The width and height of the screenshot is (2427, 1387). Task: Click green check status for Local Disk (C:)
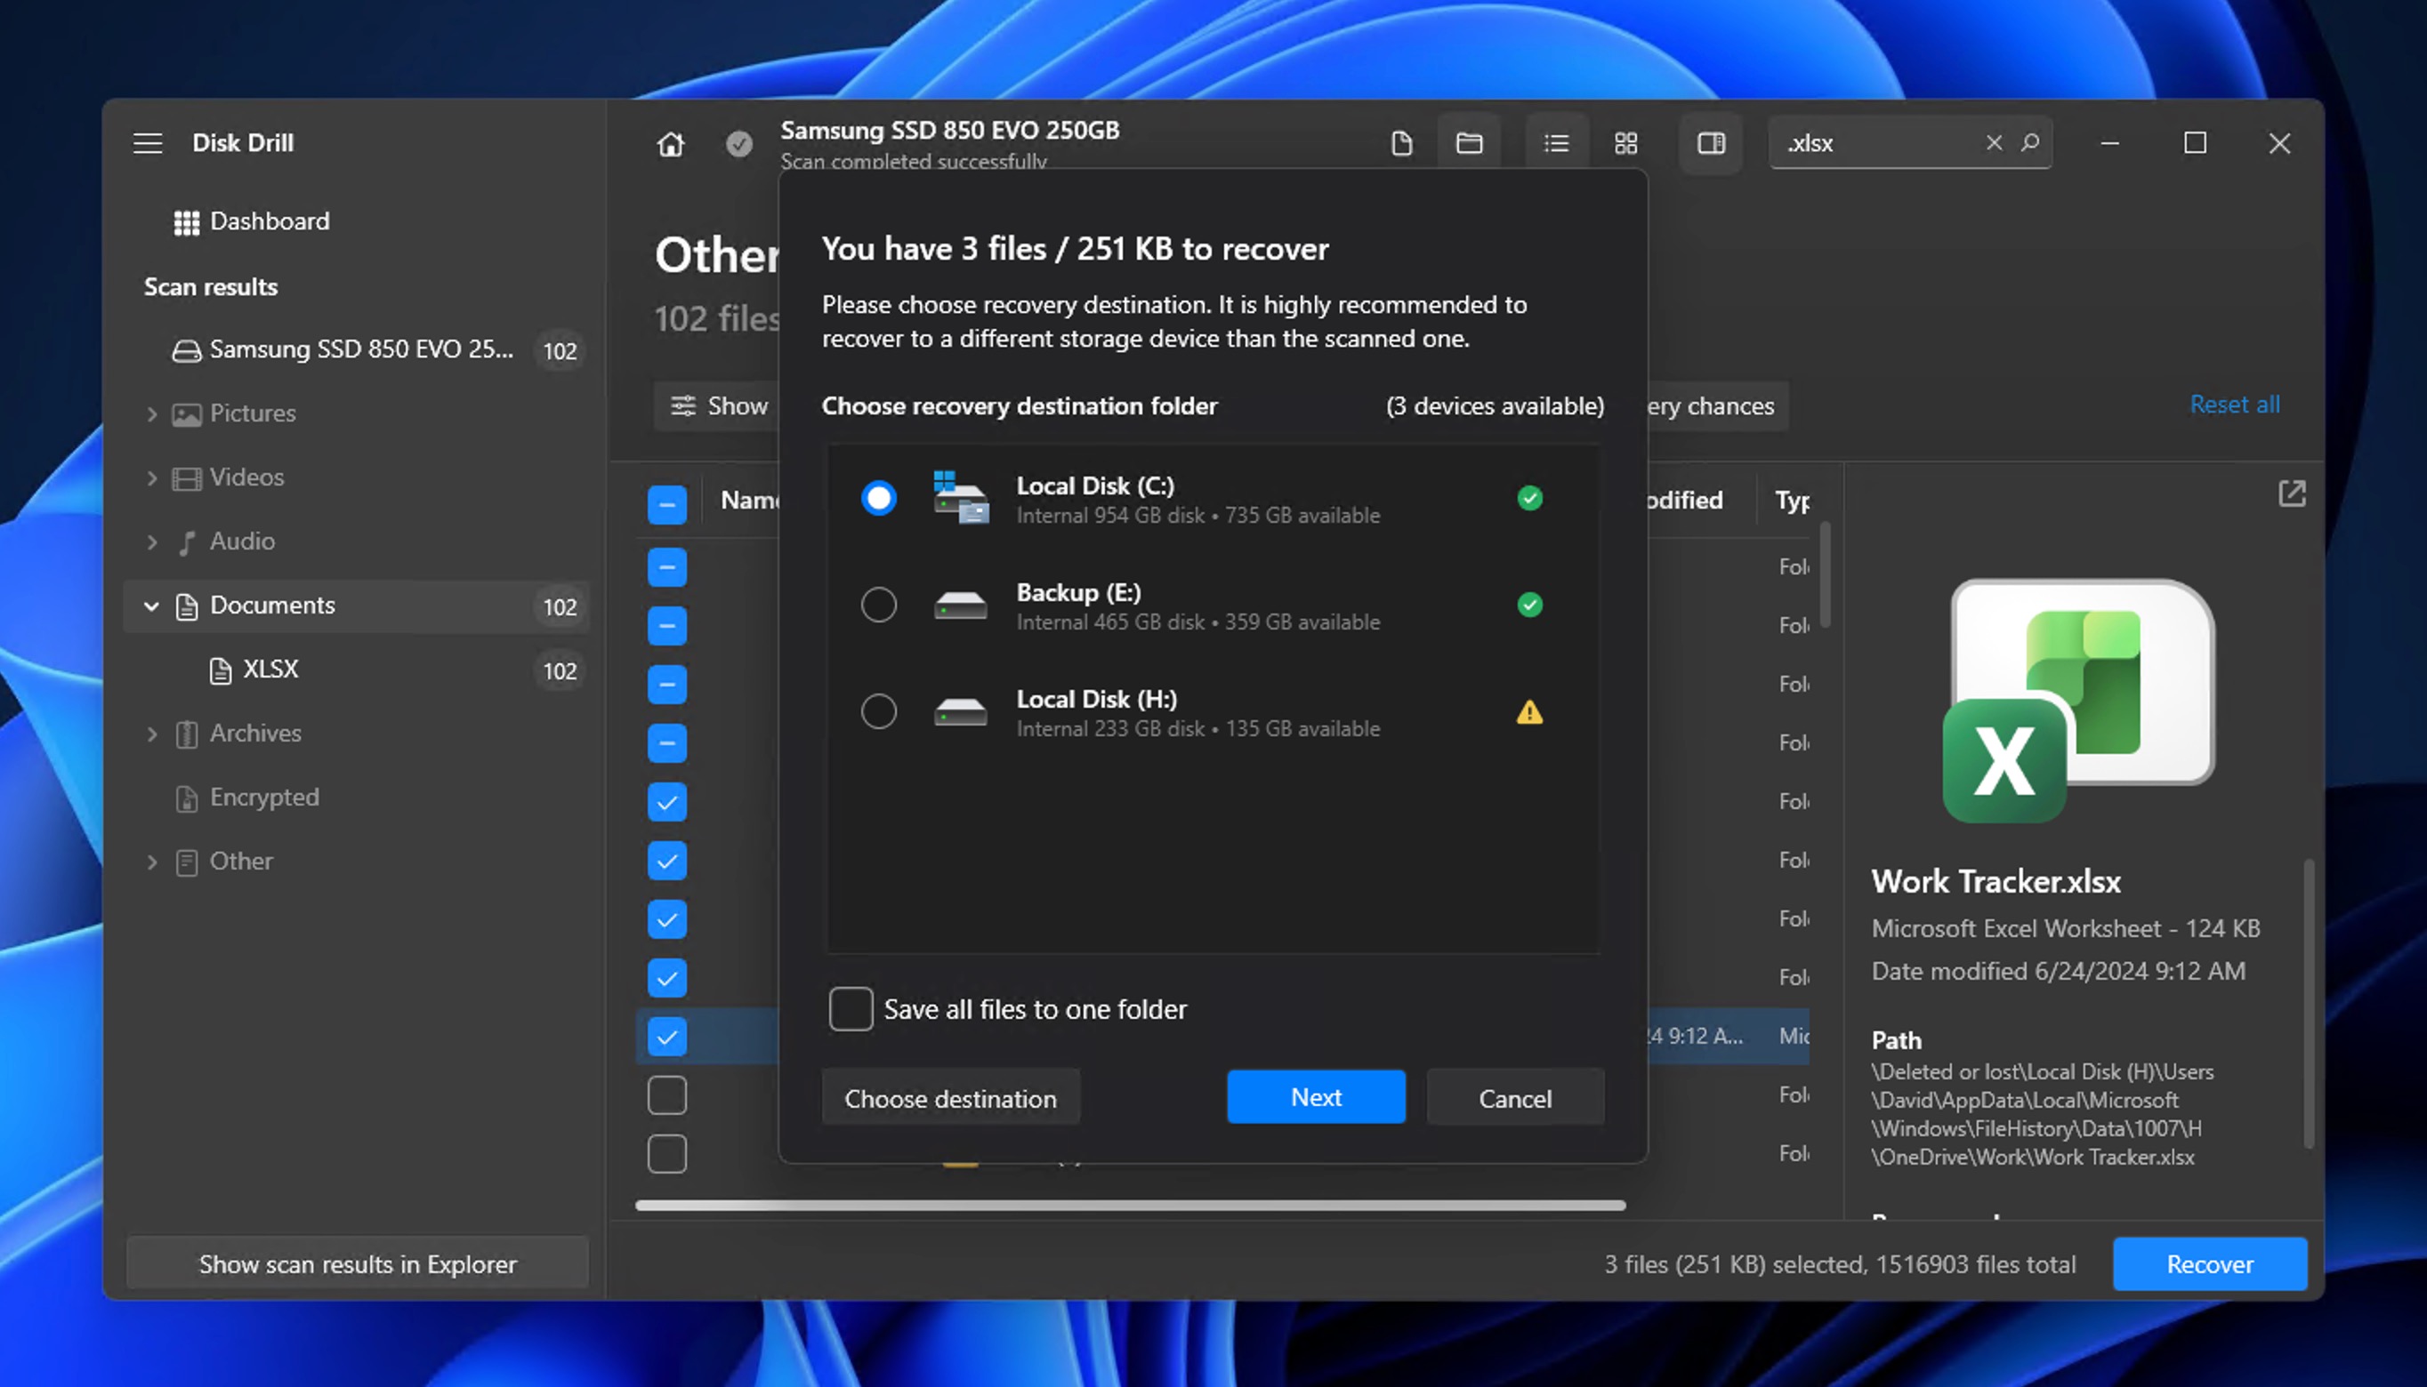tap(1529, 498)
